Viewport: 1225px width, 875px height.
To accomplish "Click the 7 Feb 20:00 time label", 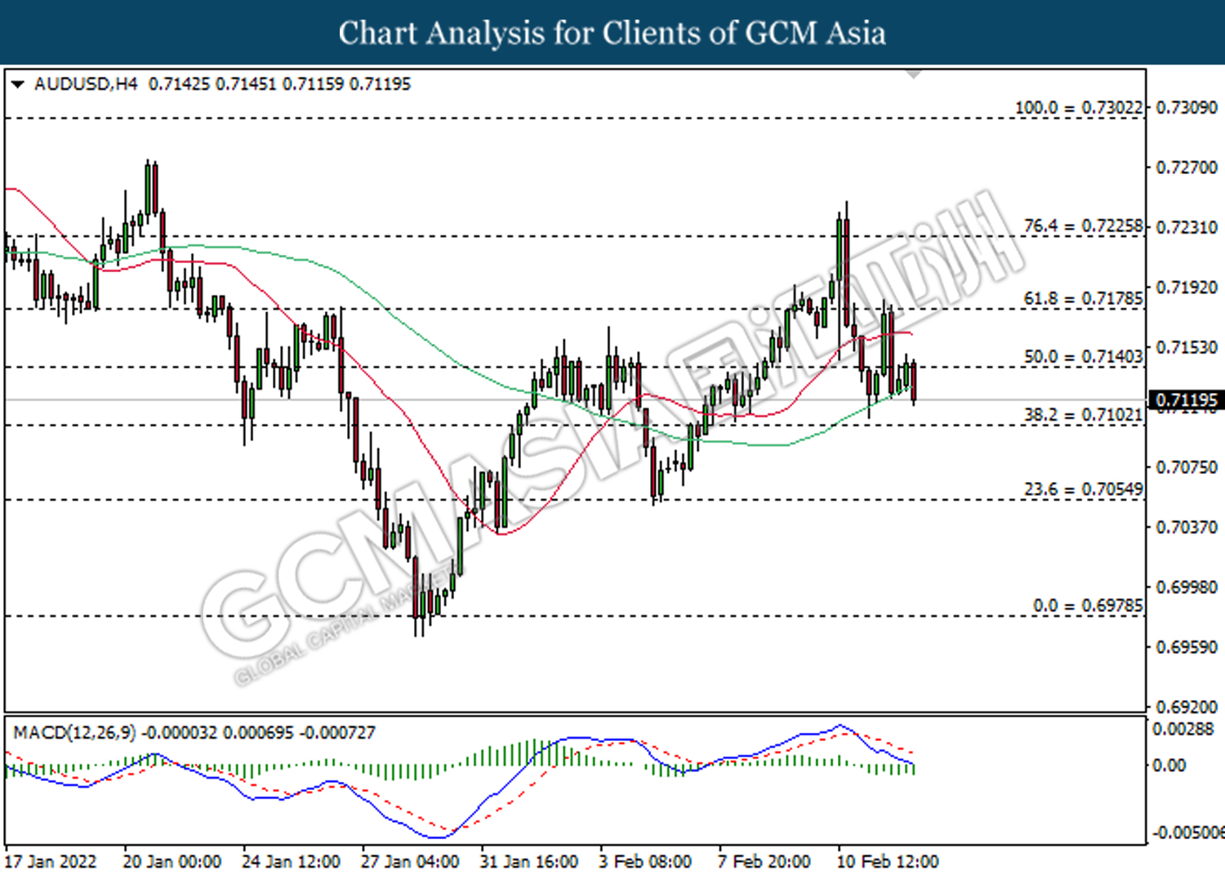I will [764, 862].
